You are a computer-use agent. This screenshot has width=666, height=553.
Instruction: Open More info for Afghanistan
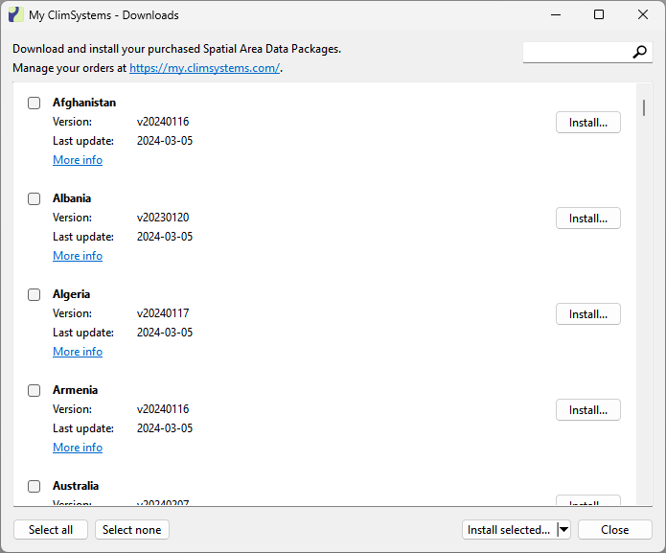pos(78,160)
